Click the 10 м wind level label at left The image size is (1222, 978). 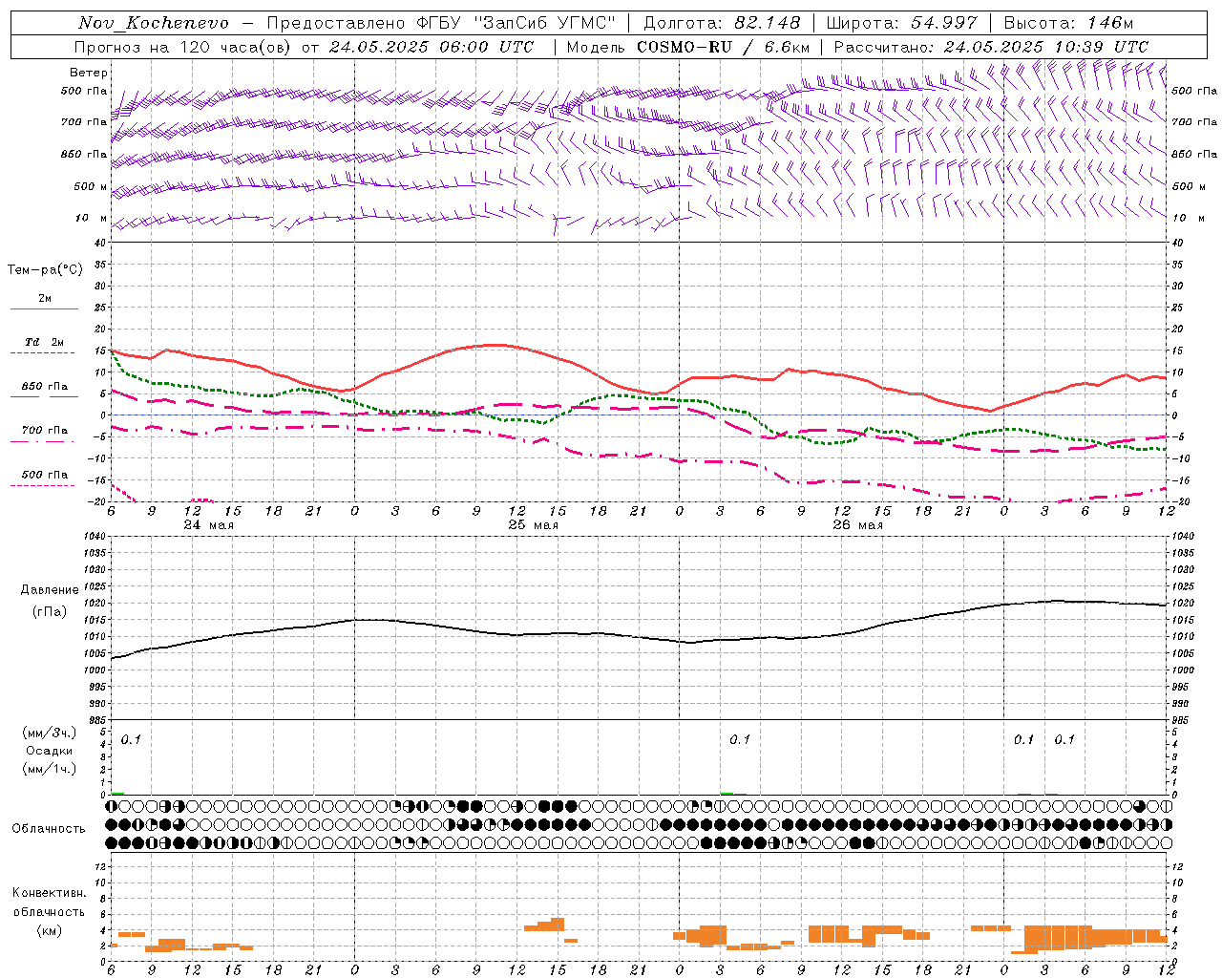coord(91,219)
